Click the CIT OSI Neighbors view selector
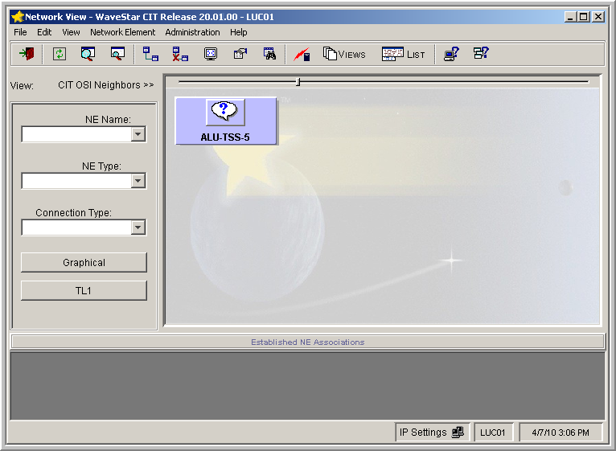The image size is (616, 451). click(x=105, y=85)
